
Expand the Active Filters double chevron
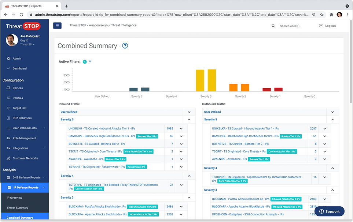click(x=90, y=61)
